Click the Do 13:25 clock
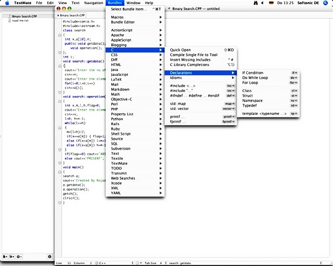The image size is (333, 266). tap(285, 3)
